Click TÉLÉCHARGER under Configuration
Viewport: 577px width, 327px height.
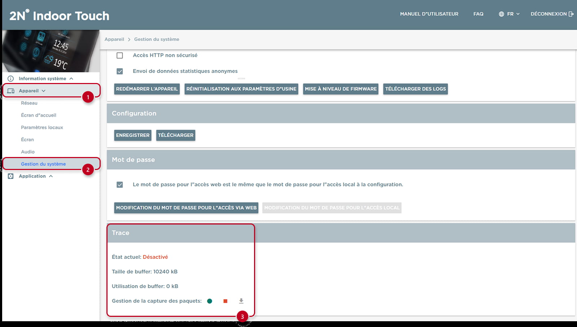click(x=176, y=135)
